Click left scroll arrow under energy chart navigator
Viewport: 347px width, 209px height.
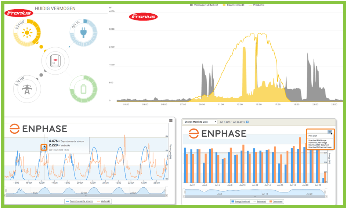[x=184, y=197]
